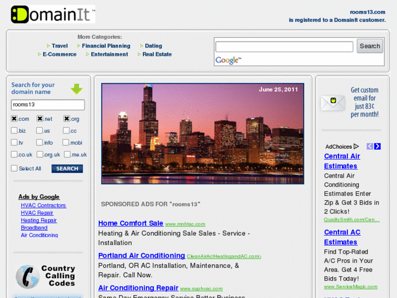Image resolution: width=397 pixels, height=298 pixels.
Task: Open the HVAC Contractors ad link
Action: [43, 205]
